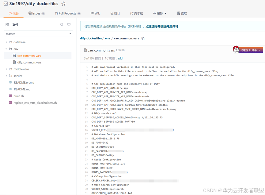Open the 管理 management tab

[x=182, y=13]
